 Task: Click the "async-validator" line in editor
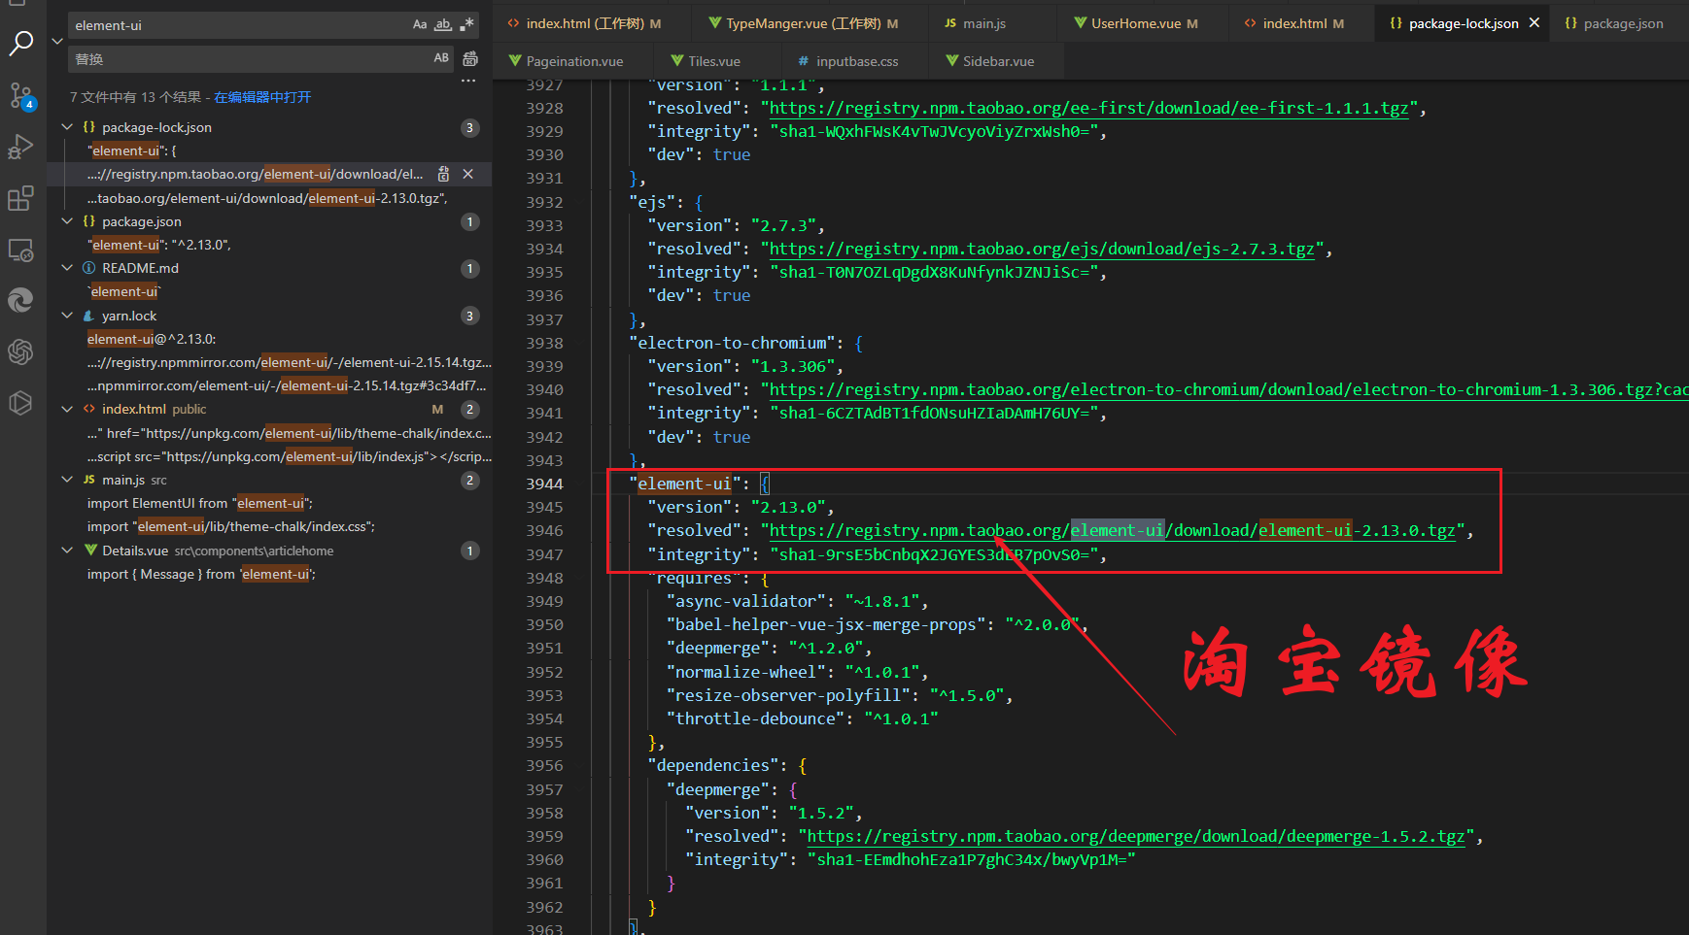tap(797, 601)
